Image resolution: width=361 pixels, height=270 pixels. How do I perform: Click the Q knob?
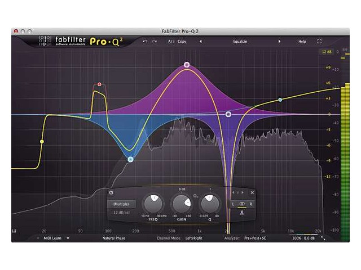click(210, 204)
